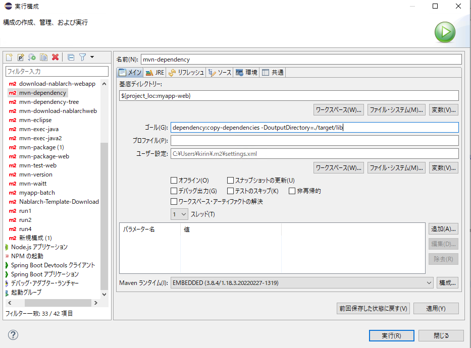The width and height of the screenshot is (471, 348).
Task: Click the NPM の起動 icon
Action: coord(7,256)
